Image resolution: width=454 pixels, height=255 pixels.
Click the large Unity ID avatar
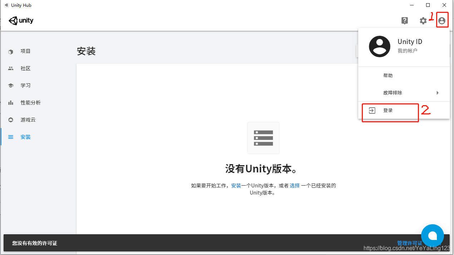coord(380,46)
